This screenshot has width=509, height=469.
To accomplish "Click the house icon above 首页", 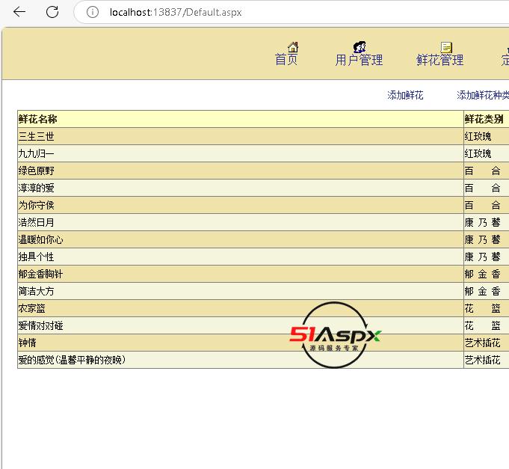I will click(x=293, y=47).
